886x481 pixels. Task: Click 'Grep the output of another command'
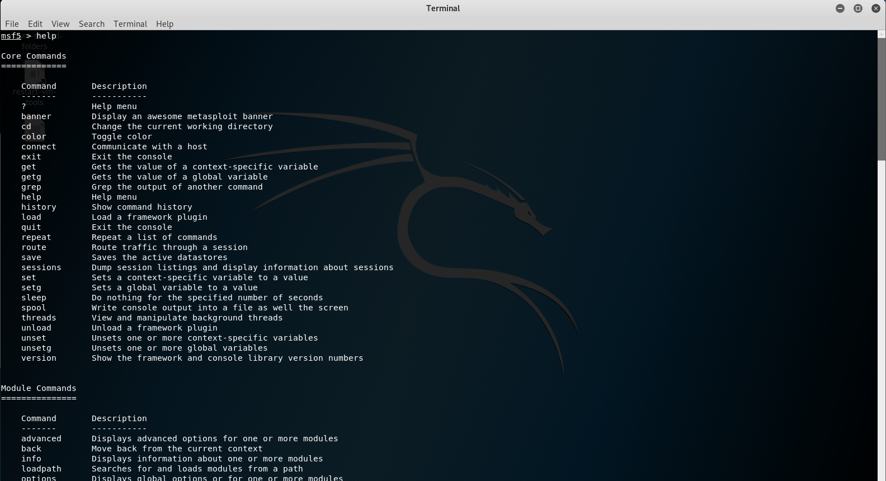coord(177,187)
